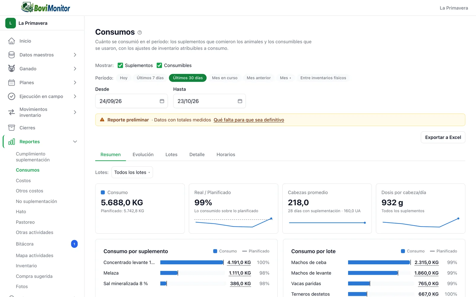The width and height of the screenshot is (476, 297).
Task: Open the Consumos report in sidebar
Action: [28, 170]
